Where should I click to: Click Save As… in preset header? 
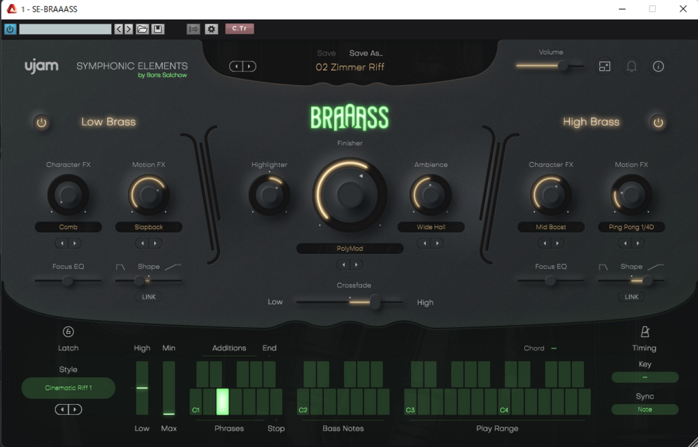(366, 53)
